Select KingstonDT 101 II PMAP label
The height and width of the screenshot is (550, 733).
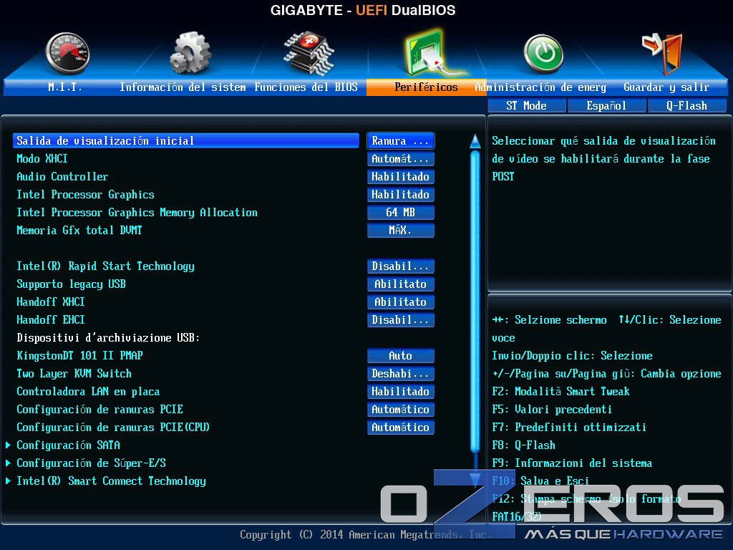[x=79, y=355]
